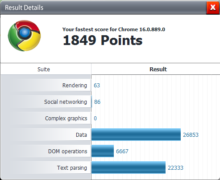Click the Text parsing result bar
Screen dimensions: 220x180
point(129,168)
